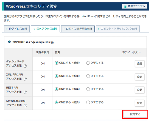Click the book icon in 関連マニュアル
Screen dimensions: 151x121
click(x=125, y=6)
